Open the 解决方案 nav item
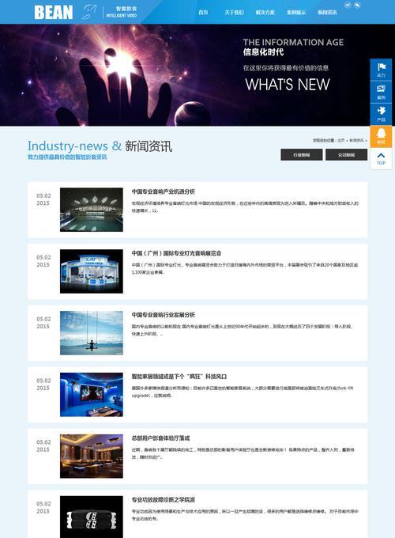Image resolution: width=395 pixels, height=538 pixels. coord(265,13)
